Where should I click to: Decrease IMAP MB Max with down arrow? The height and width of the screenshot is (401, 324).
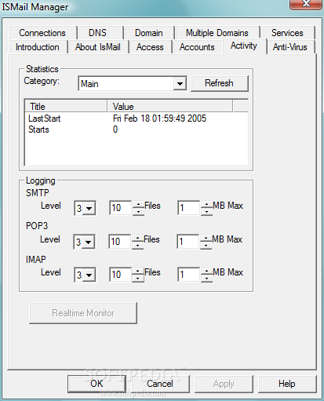click(x=206, y=279)
